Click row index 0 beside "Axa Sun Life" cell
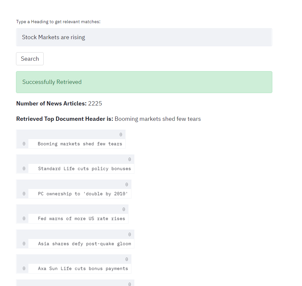The width and height of the screenshot is (302, 286). pos(24,269)
